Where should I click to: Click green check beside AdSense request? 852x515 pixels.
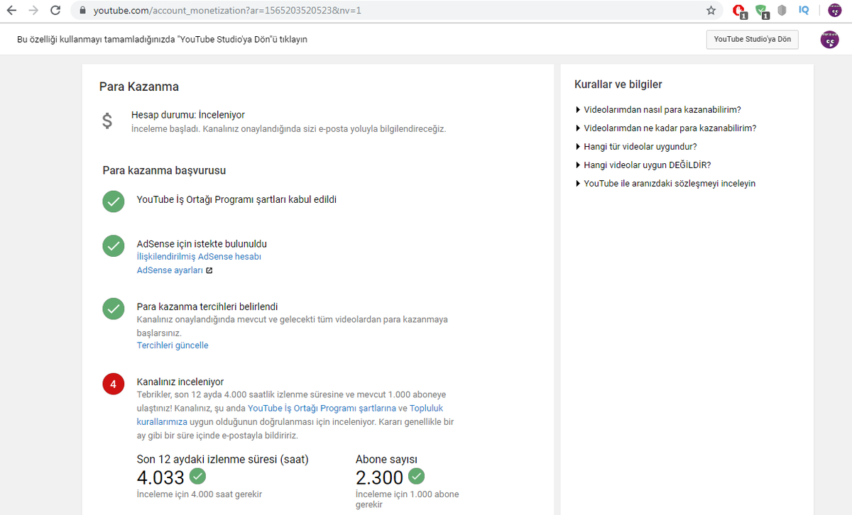(113, 246)
